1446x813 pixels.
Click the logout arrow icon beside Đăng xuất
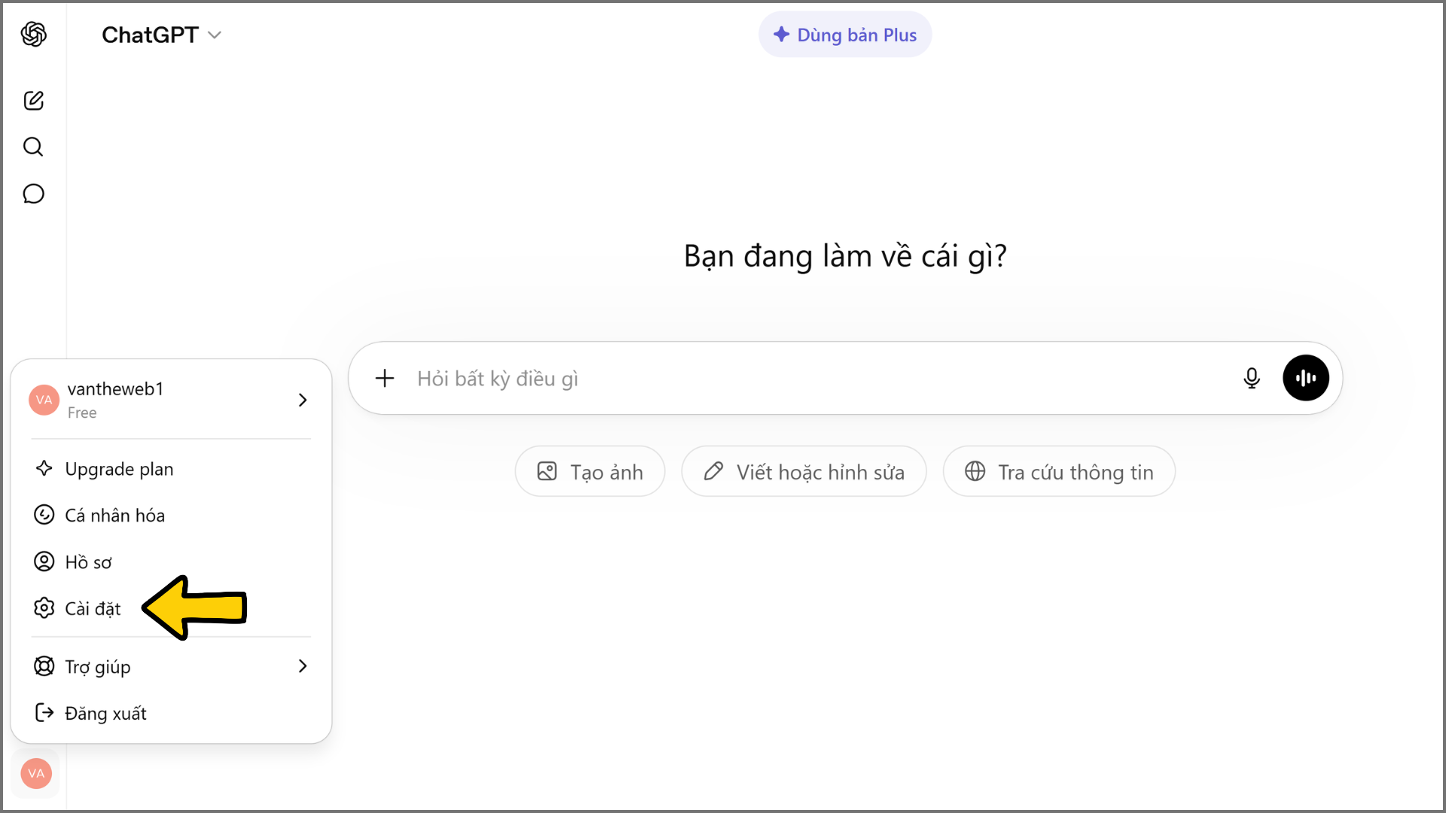click(44, 713)
